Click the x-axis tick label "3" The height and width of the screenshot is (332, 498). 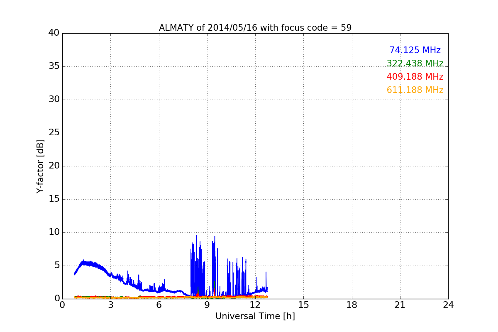[111, 305]
